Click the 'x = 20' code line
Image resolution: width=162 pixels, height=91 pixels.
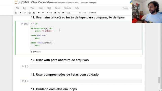(34, 24)
